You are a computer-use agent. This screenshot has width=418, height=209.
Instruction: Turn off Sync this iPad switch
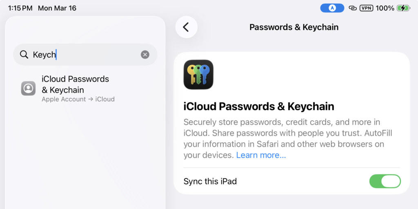point(385,181)
